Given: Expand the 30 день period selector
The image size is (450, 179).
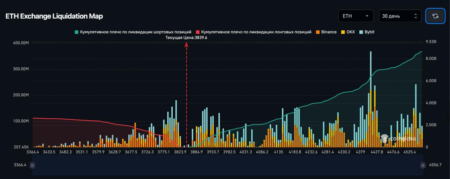Looking at the screenshot, I should tap(400, 16).
